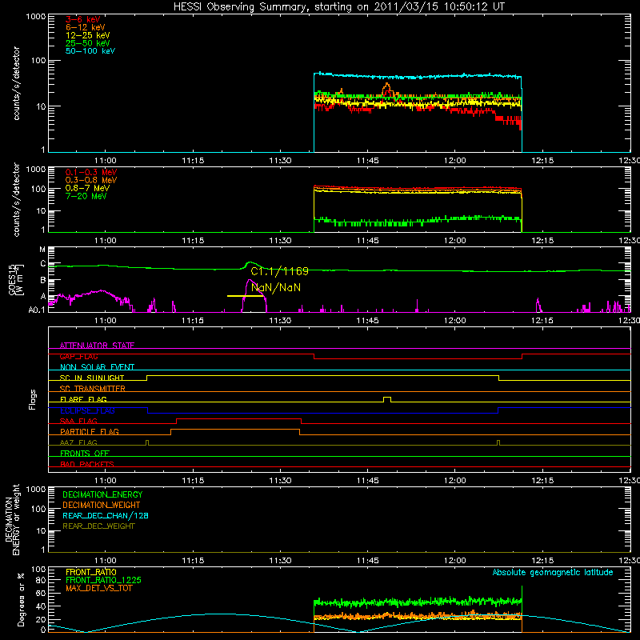The width and height of the screenshot is (640, 640).
Task: Click the DECIMATION_WEIGHT legend label
Action: point(102,506)
